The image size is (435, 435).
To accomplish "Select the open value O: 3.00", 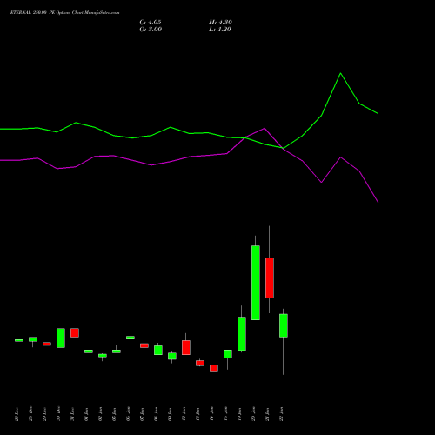I will pyautogui.click(x=151, y=30).
